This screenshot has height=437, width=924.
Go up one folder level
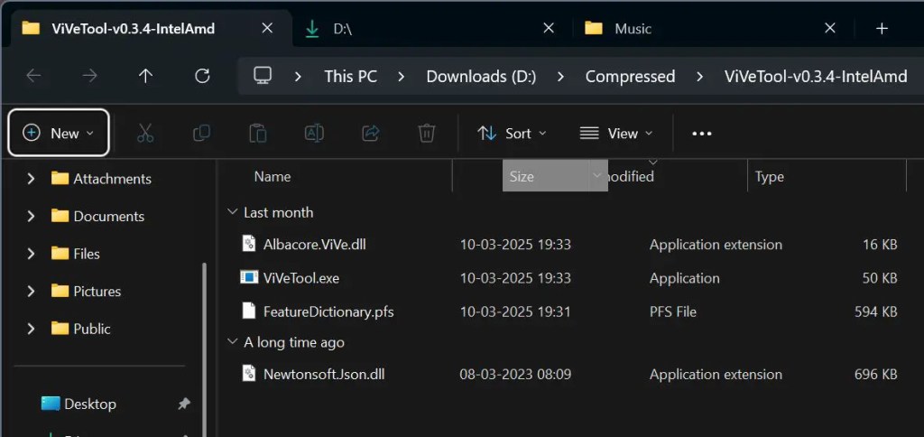pos(145,76)
